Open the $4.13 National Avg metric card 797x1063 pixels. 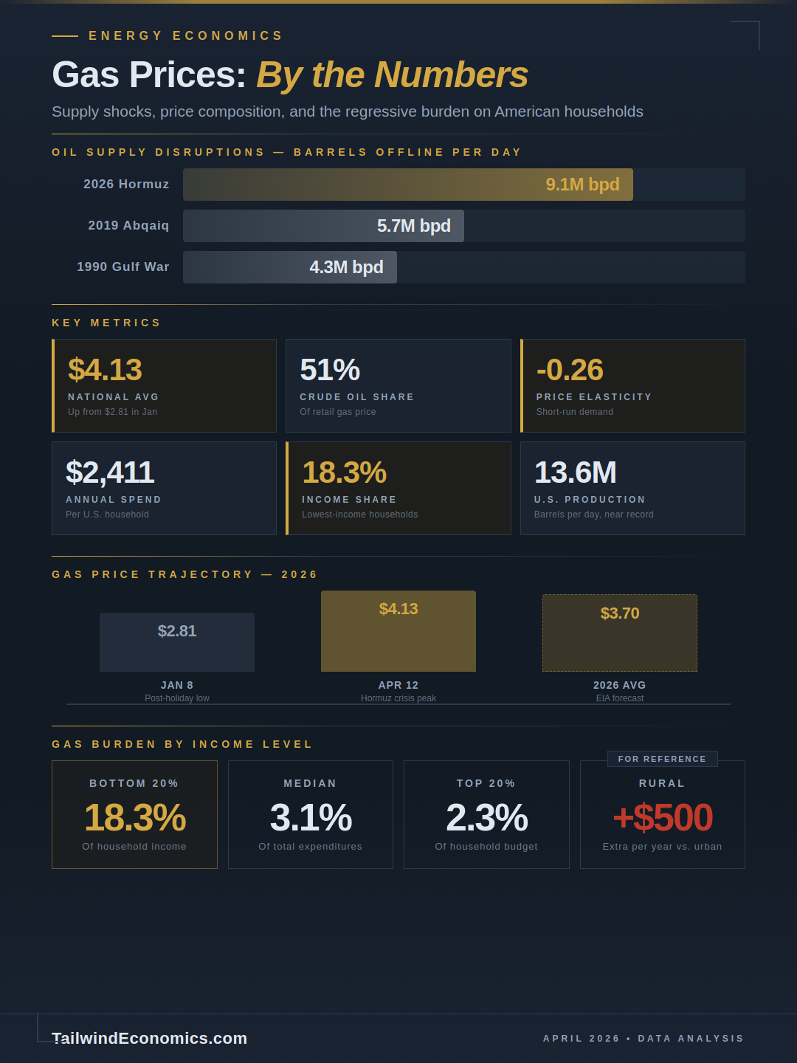164,385
